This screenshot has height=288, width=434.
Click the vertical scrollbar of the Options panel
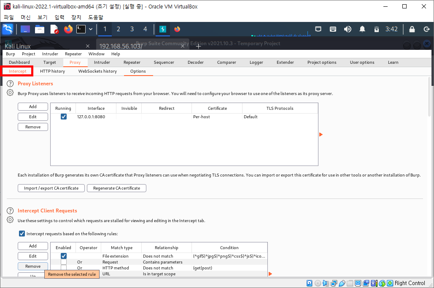click(x=429, y=97)
